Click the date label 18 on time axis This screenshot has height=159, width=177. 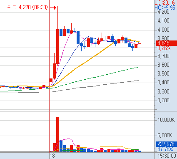coord(52,156)
